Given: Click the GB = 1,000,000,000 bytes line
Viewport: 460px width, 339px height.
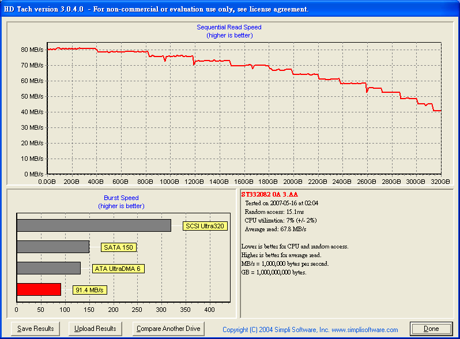Looking at the screenshot, I should click(274, 272).
